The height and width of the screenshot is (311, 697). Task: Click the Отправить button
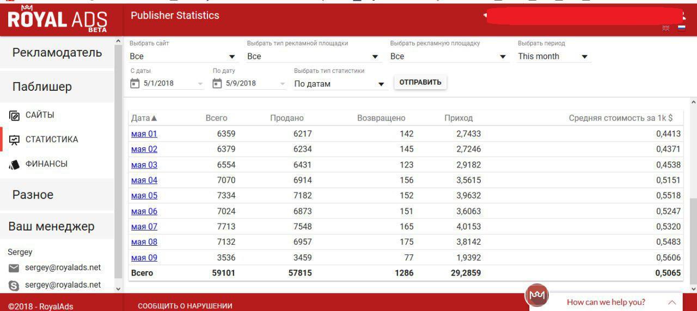coord(420,82)
